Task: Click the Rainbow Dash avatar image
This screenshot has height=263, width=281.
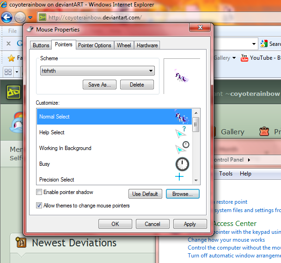Action: coord(17,122)
